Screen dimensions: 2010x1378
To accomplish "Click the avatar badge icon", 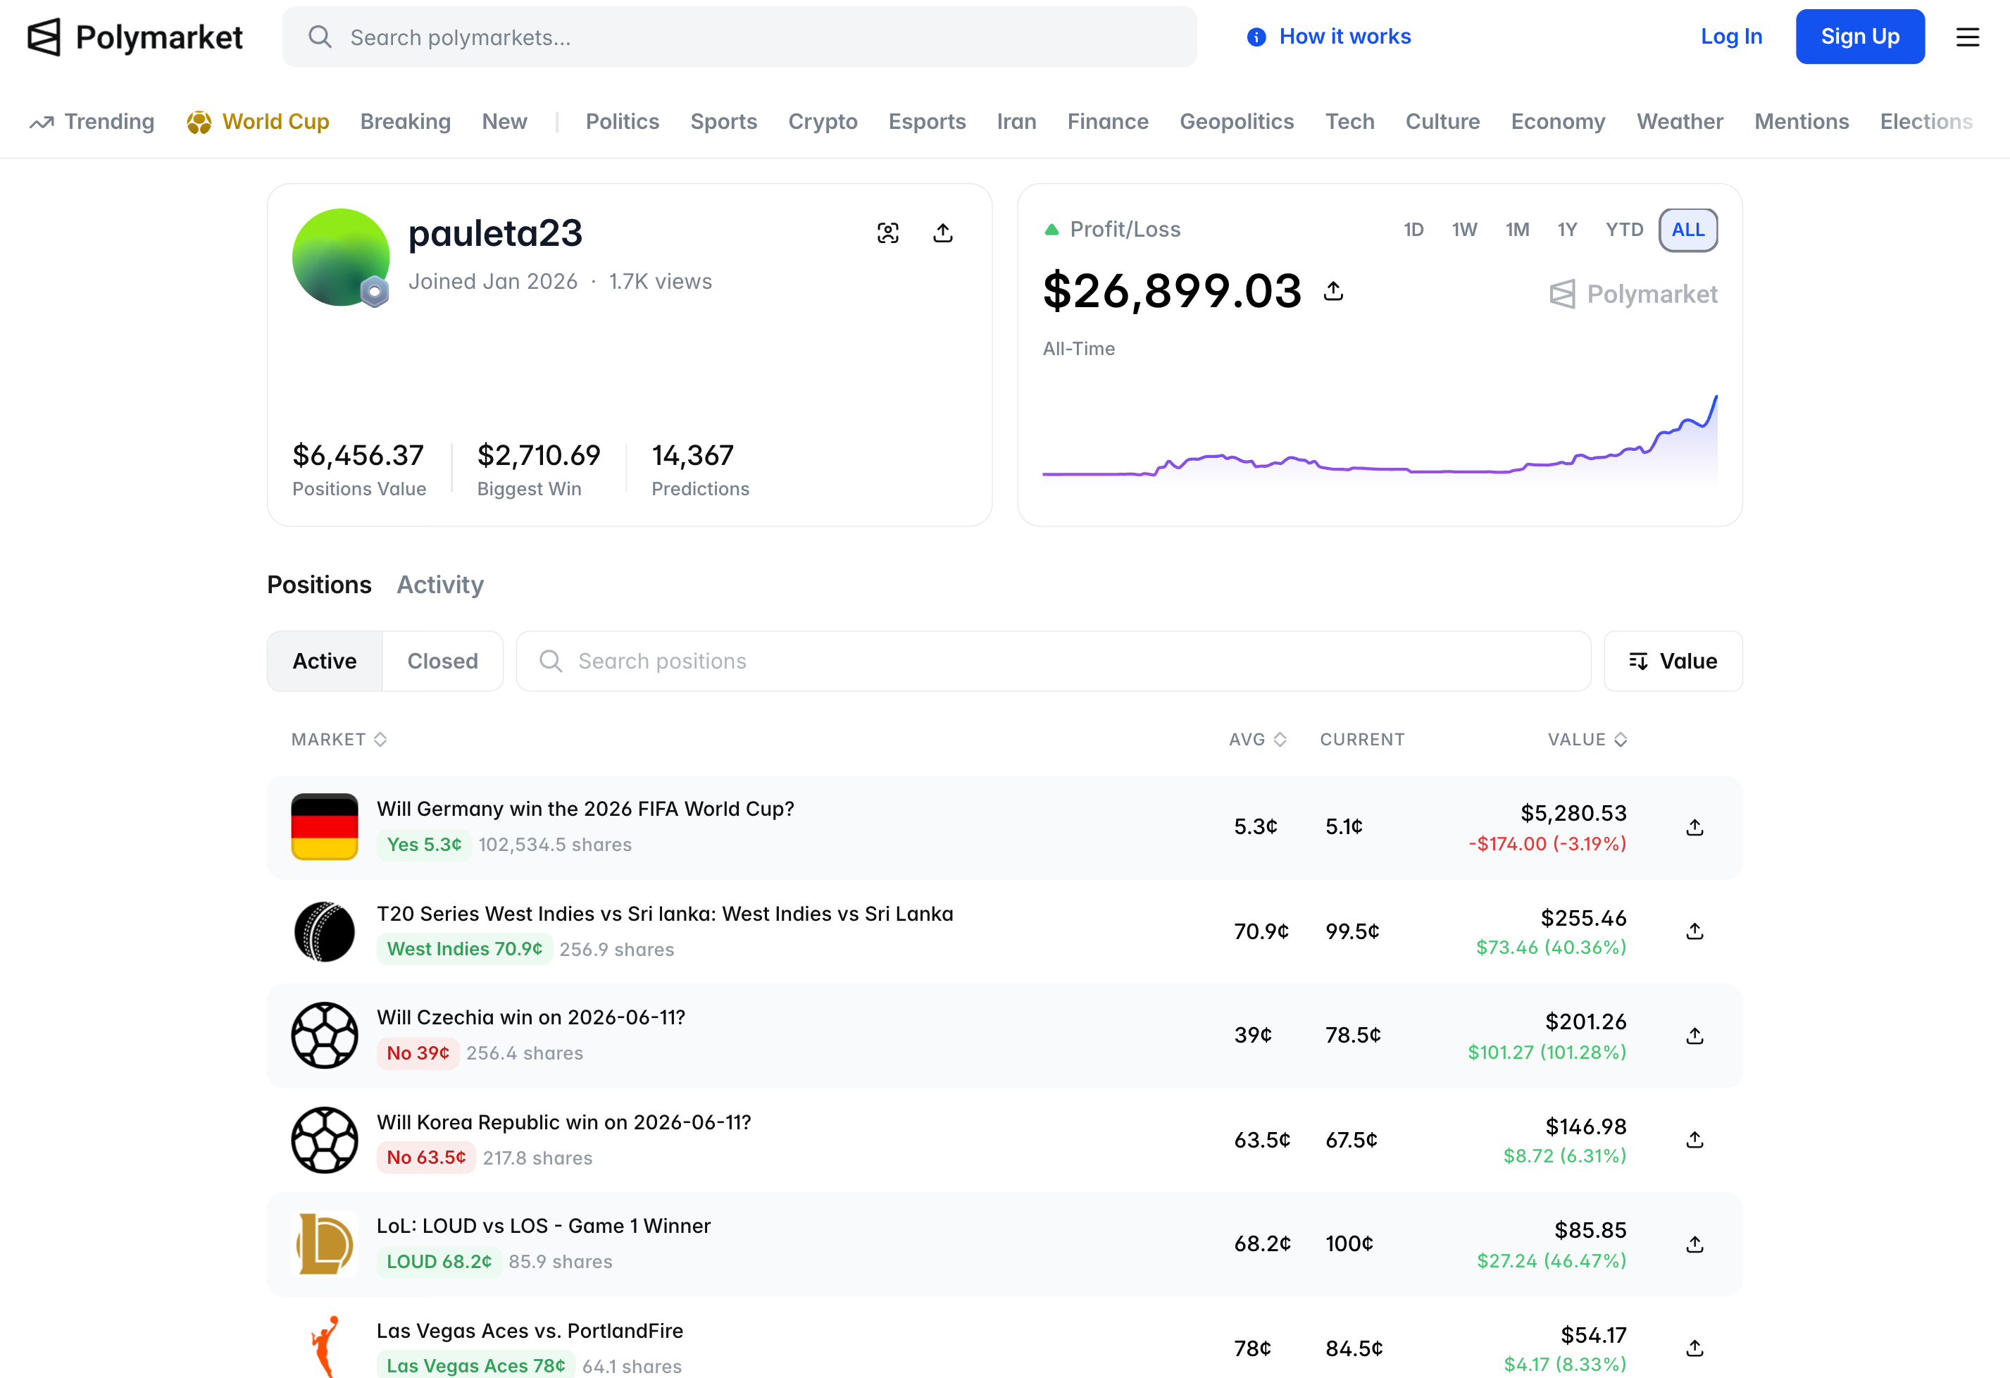I will tap(375, 292).
